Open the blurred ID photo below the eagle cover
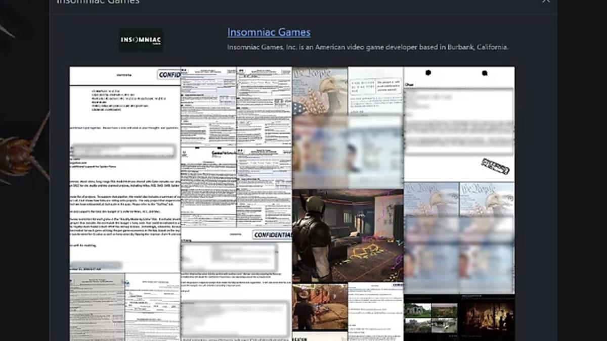 point(320,152)
